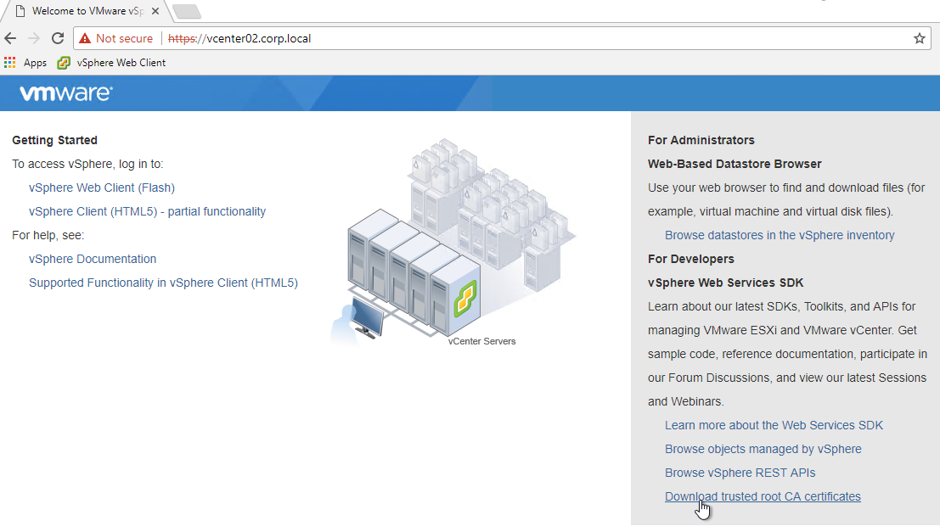Click the VMware logo in header
Image resolution: width=940 pixels, height=532 pixels.
(65, 93)
